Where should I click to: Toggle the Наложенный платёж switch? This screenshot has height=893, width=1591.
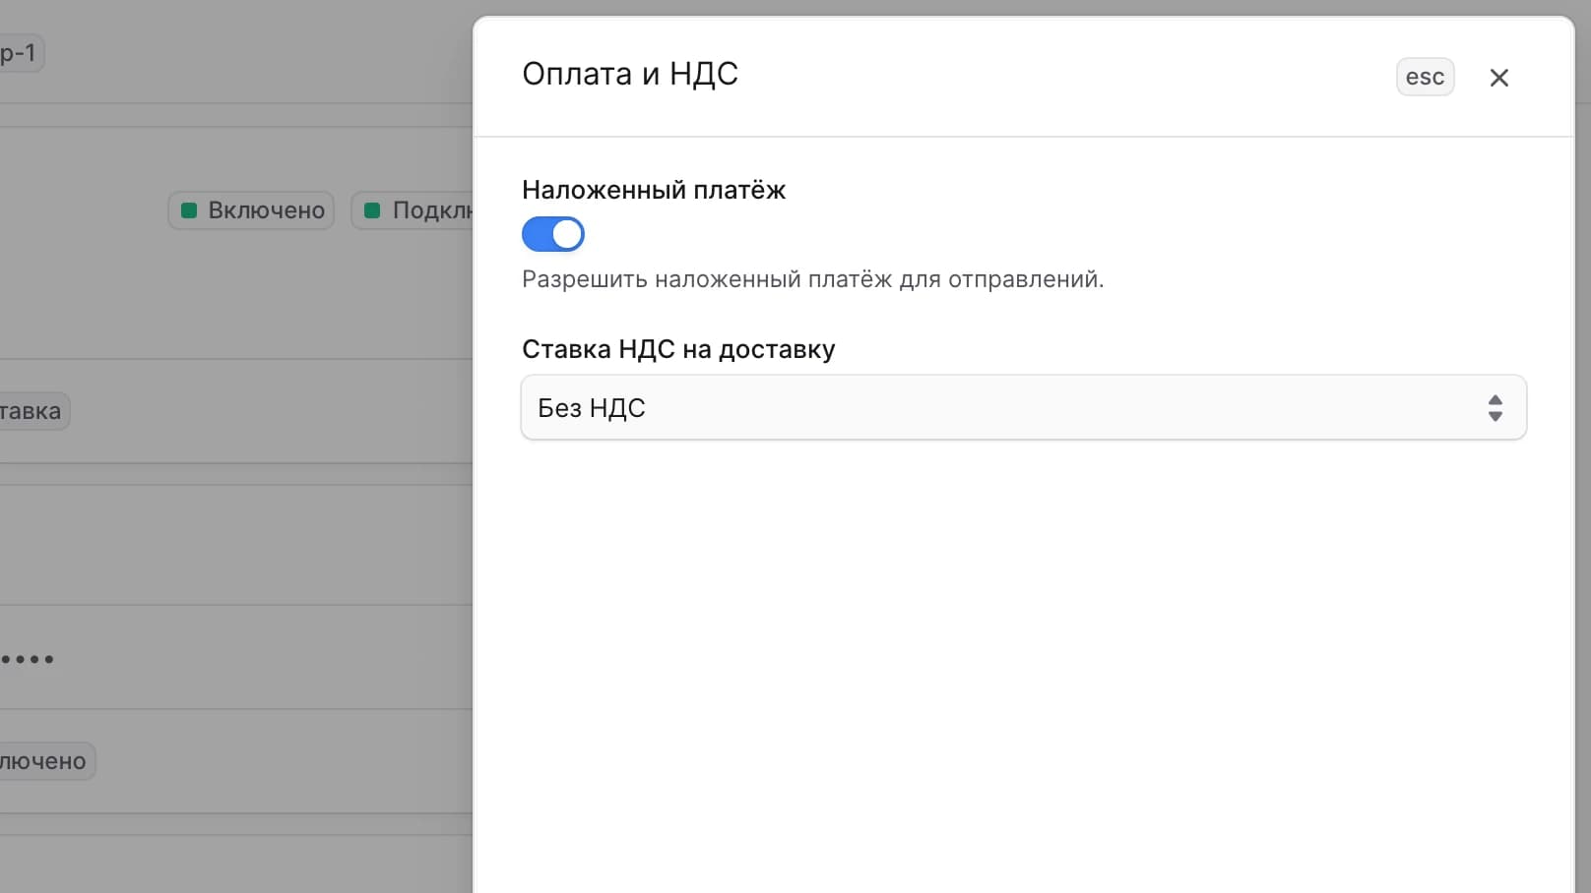(552, 234)
